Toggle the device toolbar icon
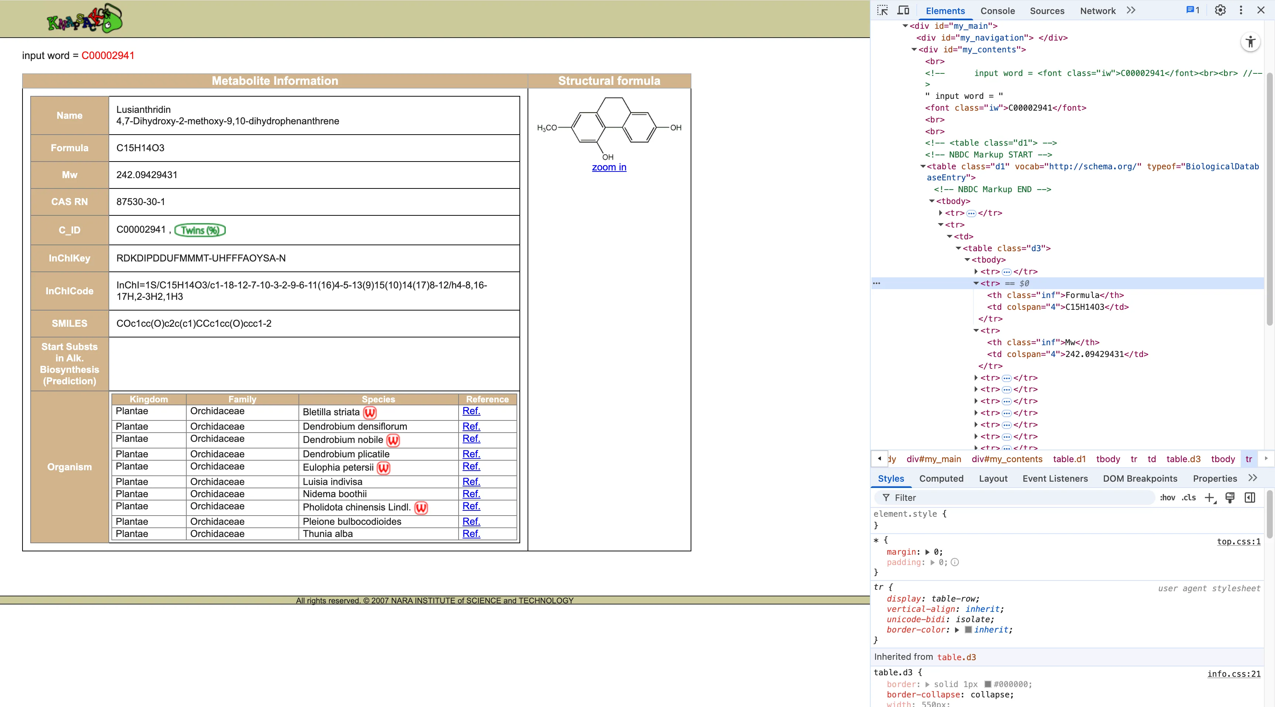 903,10
